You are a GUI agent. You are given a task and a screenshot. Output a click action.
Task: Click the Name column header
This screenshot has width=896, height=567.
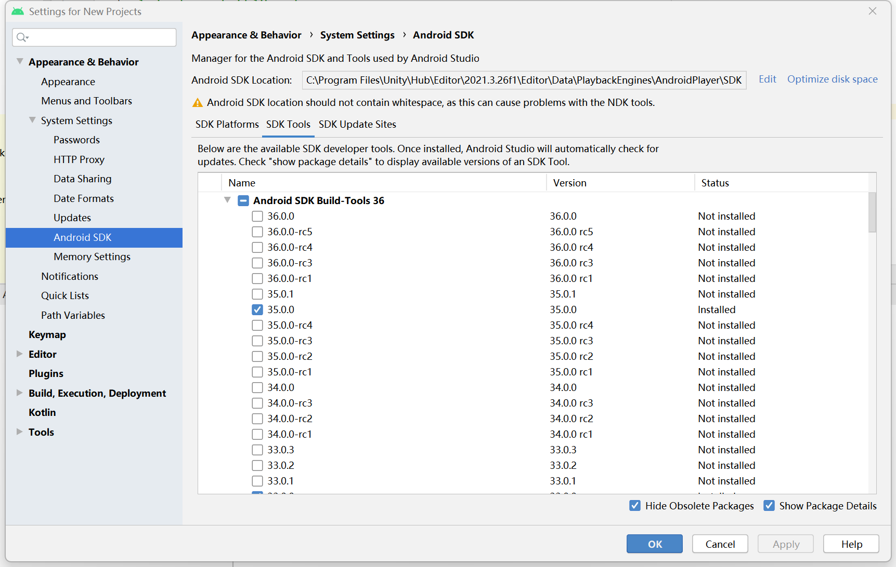384,183
